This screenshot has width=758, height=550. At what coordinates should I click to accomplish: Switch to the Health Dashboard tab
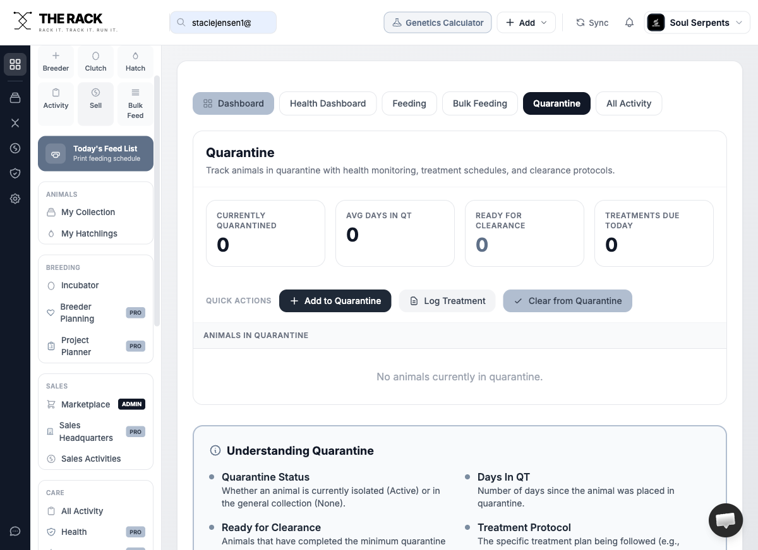(327, 103)
